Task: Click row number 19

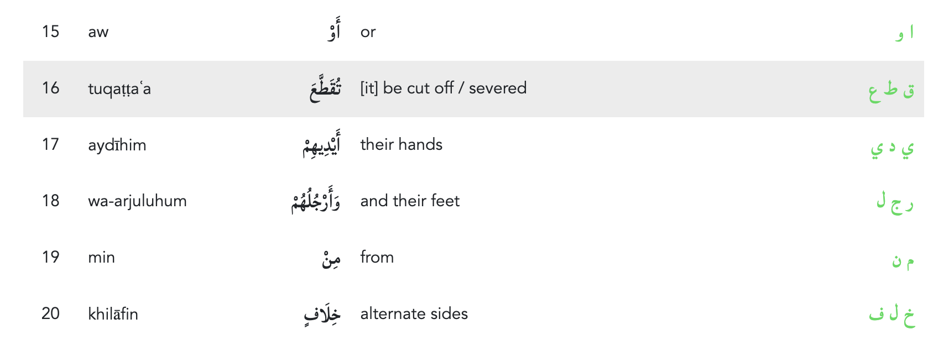Action: coord(50,258)
